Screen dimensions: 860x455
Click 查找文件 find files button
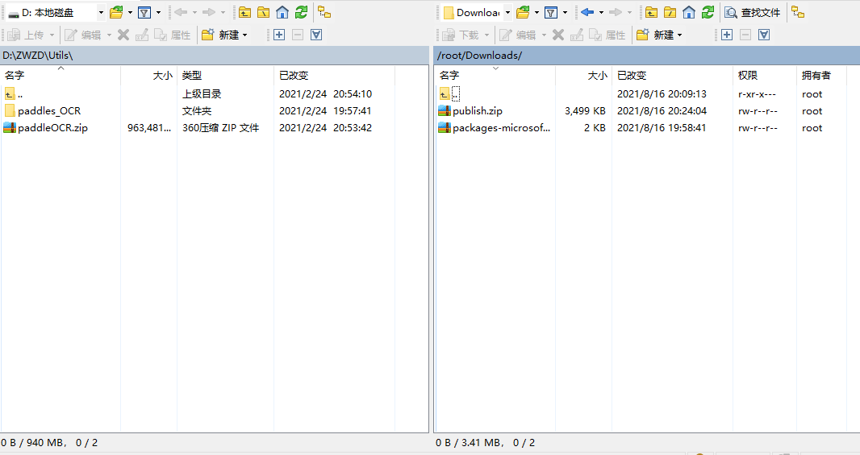coord(753,12)
